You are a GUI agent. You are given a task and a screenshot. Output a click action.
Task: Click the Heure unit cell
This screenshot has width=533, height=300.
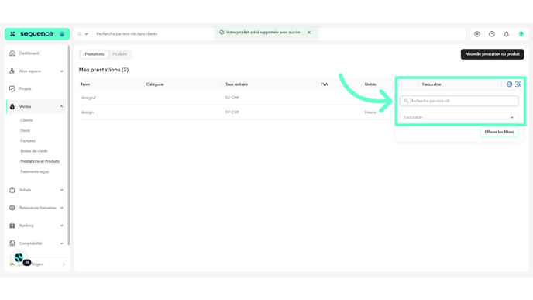370,112
